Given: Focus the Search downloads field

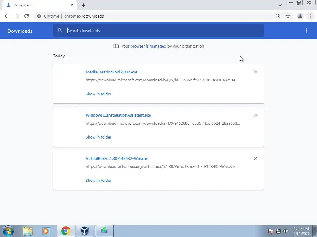Looking at the screenshot, I should tap(158, 31).
